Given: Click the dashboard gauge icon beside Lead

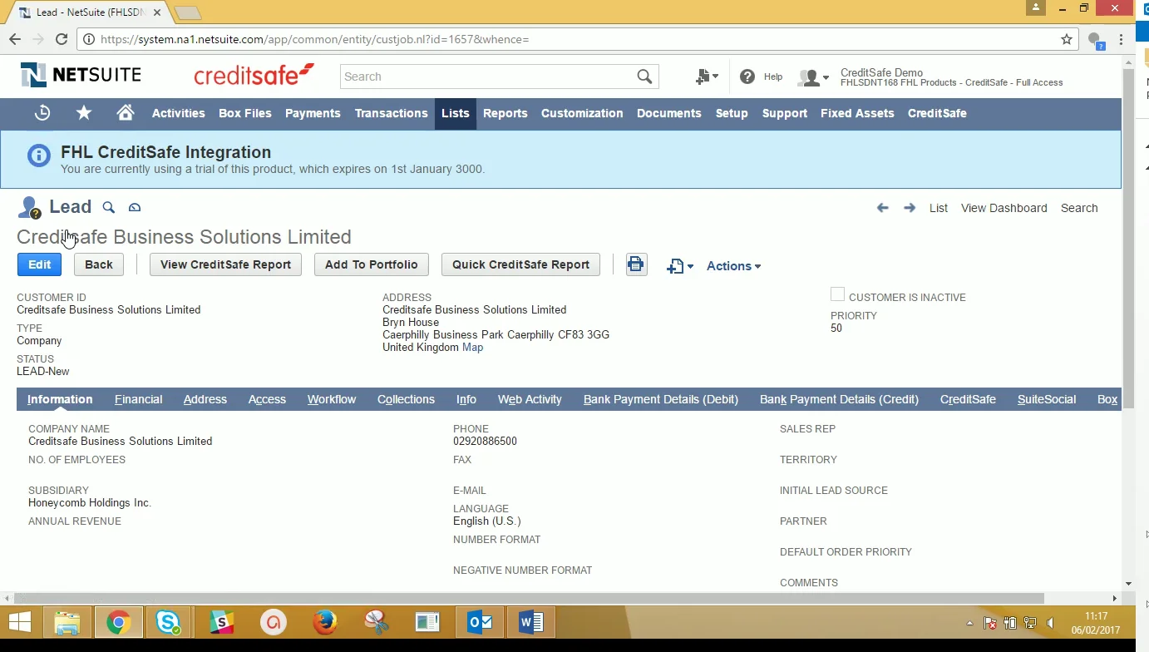Looking at the screenshot, I should pos(135,207).
